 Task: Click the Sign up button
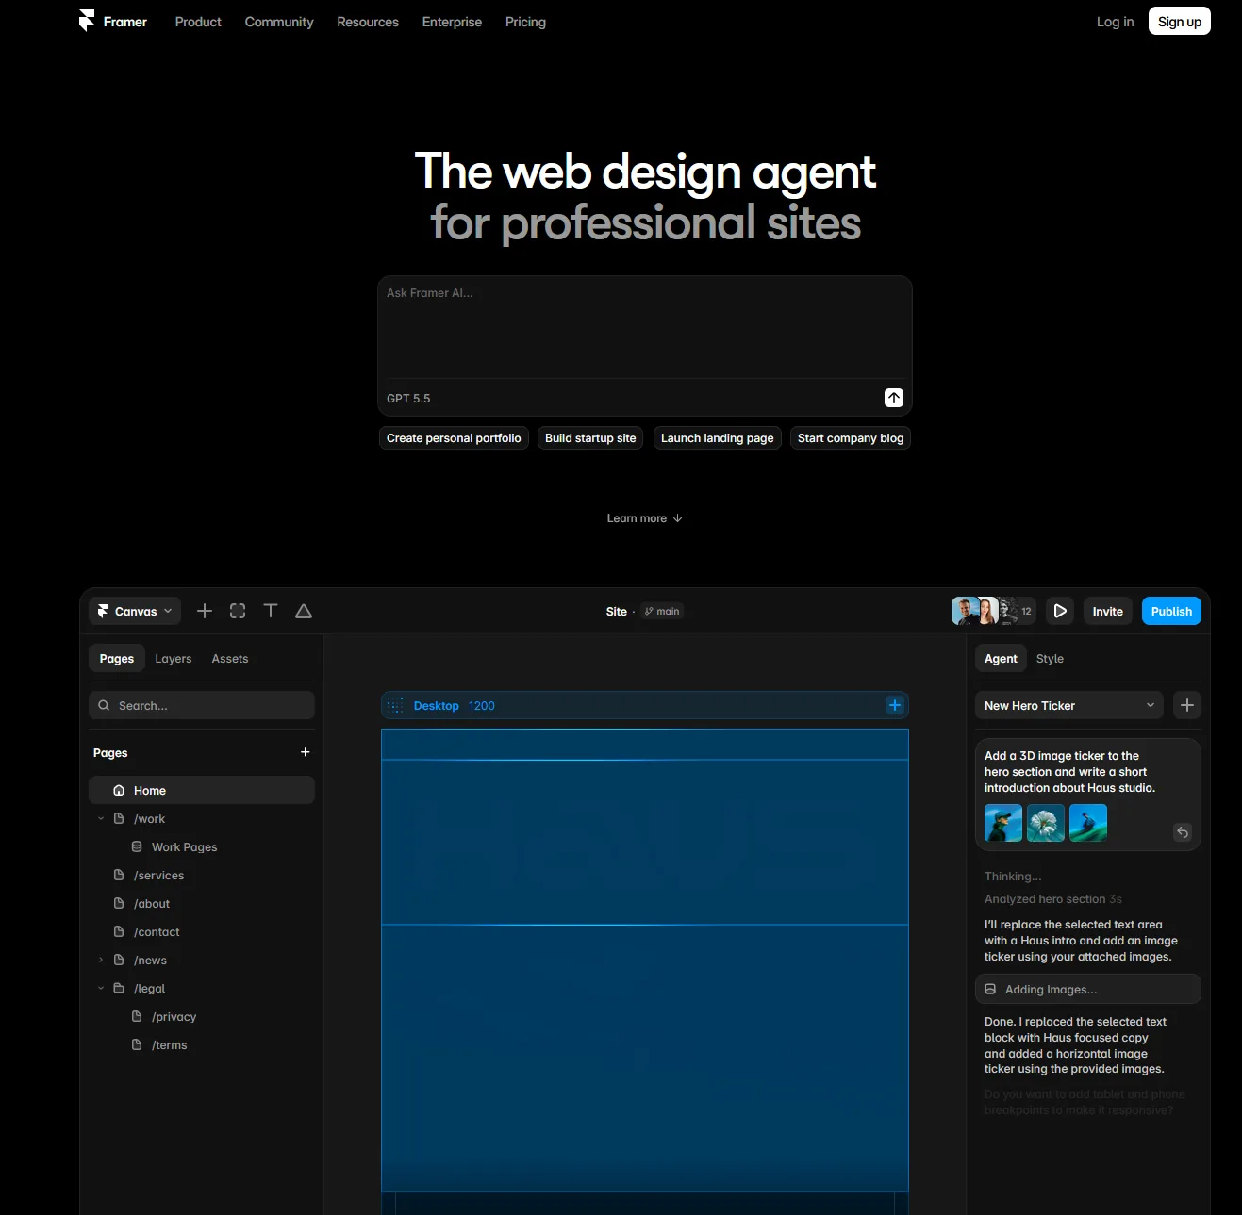coord(1180,21)
